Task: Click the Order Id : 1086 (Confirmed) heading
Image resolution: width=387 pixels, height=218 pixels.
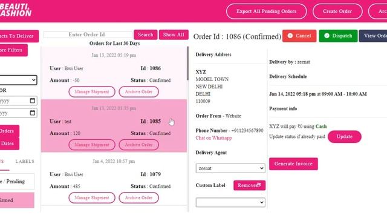Action: [237, 36]
